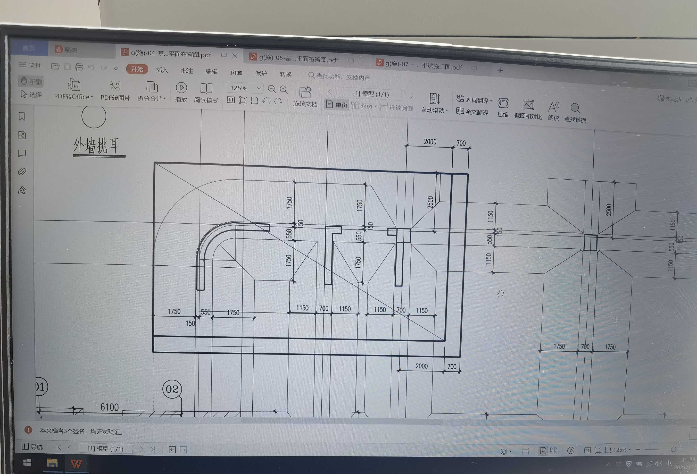This screenshot has height=474, width=697.
Task: Toggle double page icon in status bar
Action: (554, 451)
